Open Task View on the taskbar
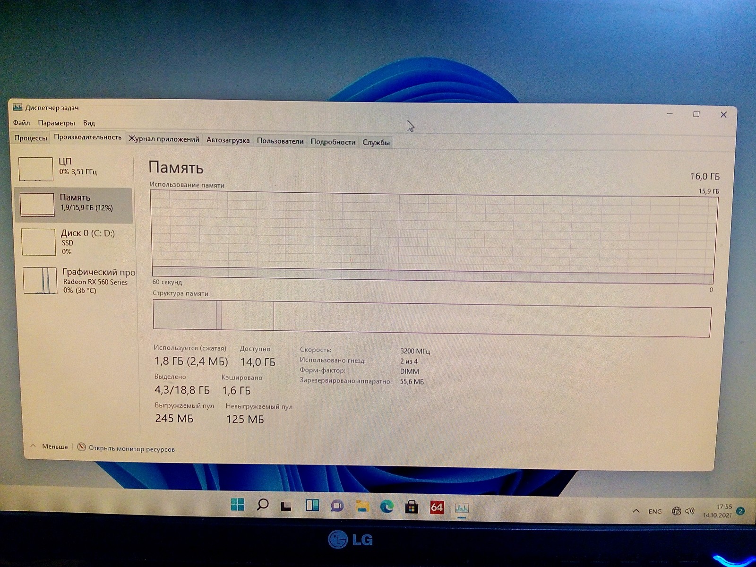Screen dimensions: 756x567 [x=286, y=506]
